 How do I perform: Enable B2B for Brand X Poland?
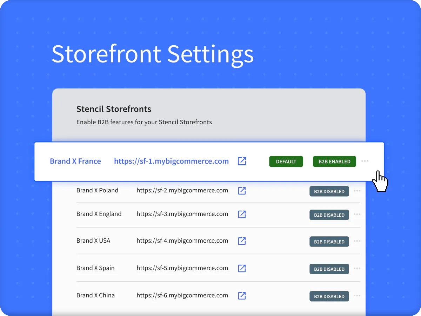point(329,191)
